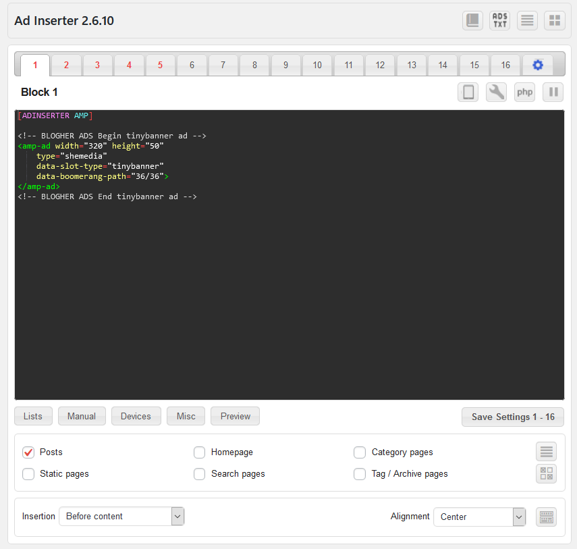Viewport: 577px width, 549px height.
Task: Open the Alignment dropdown set to Center
Action: coord(480,517)
